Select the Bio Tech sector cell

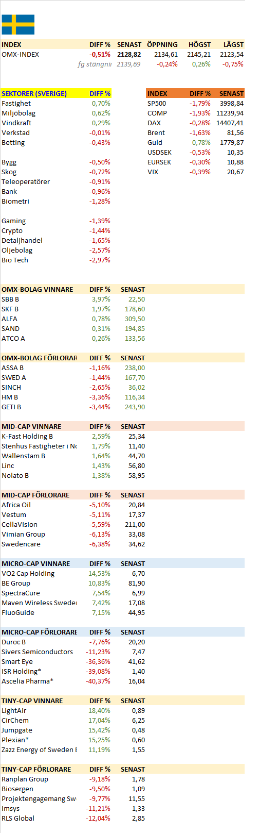click(x=15, y=260)
